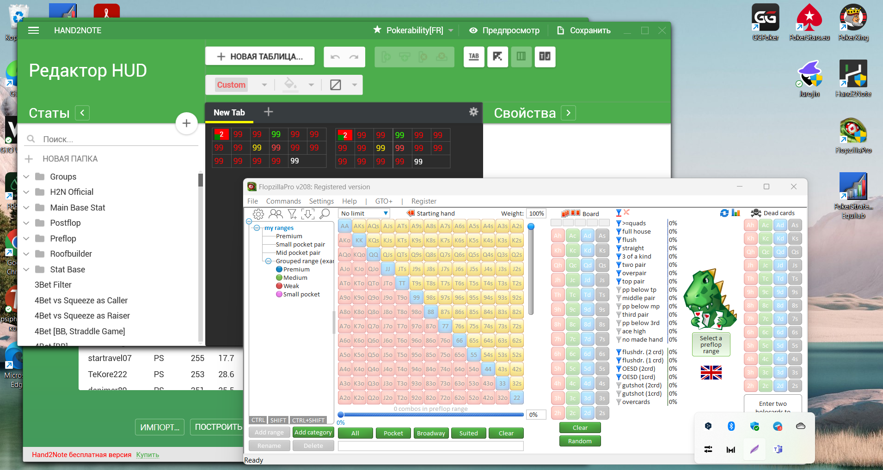Click the skull Dead cards icon
883x470 pixels.
[756, 213]
